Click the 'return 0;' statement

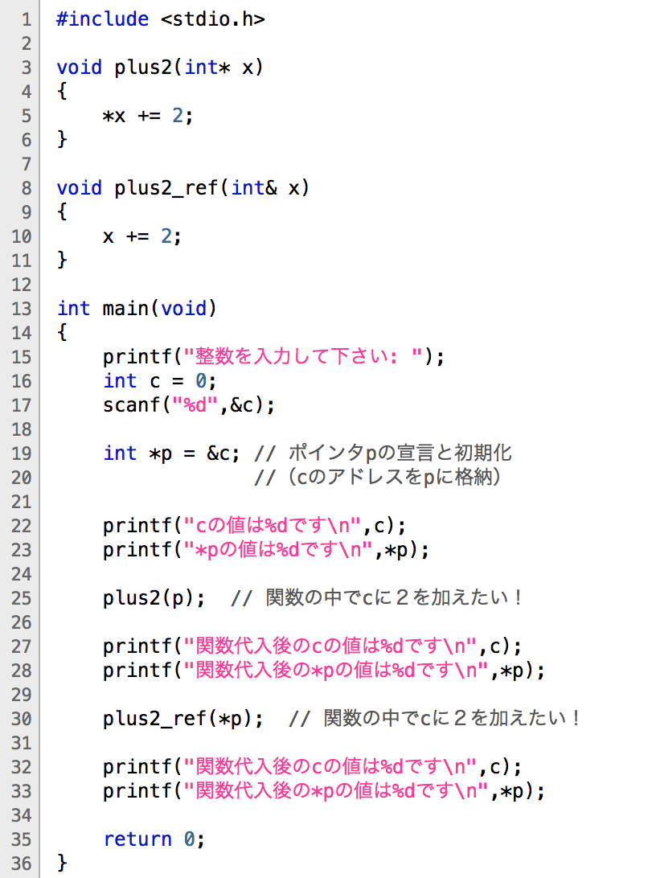tap(154, 839)
